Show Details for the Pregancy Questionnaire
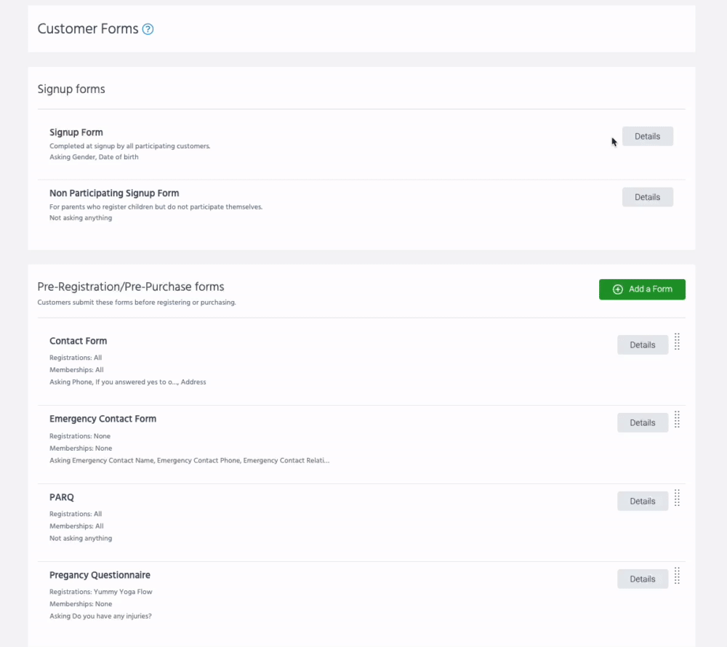This screenshot has height=647, width=727. point(642,579)
